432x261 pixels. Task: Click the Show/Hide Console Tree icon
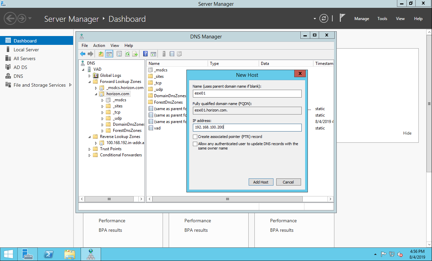coord(109,54)
